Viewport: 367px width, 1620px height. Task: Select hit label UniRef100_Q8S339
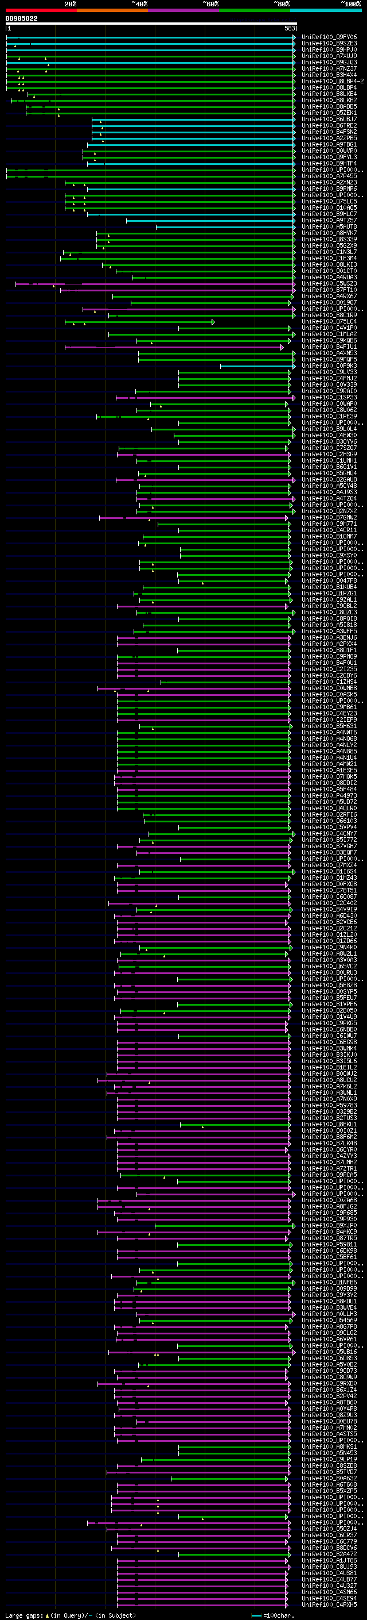(x=329, y=240)
